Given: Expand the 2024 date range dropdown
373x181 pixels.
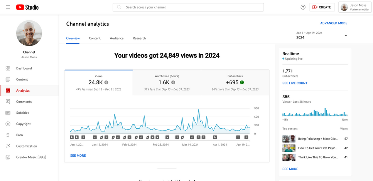Looking at the screenshot, I should 345,36.
